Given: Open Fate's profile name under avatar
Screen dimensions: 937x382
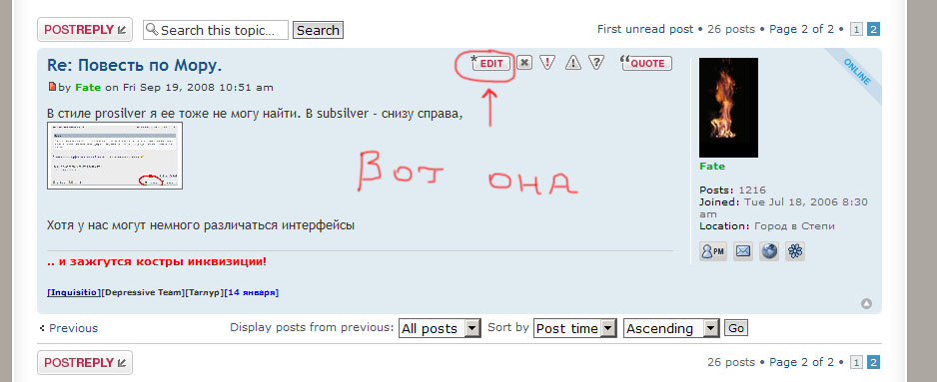Looking at the screenshot, I should point(712,166).
